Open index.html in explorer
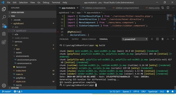Viewport: 176px width, 99px height. (21, 71)
